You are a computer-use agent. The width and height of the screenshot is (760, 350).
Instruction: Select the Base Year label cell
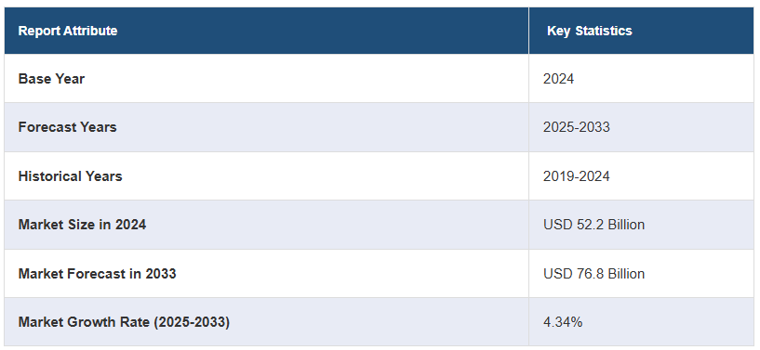tap(267, 78)
